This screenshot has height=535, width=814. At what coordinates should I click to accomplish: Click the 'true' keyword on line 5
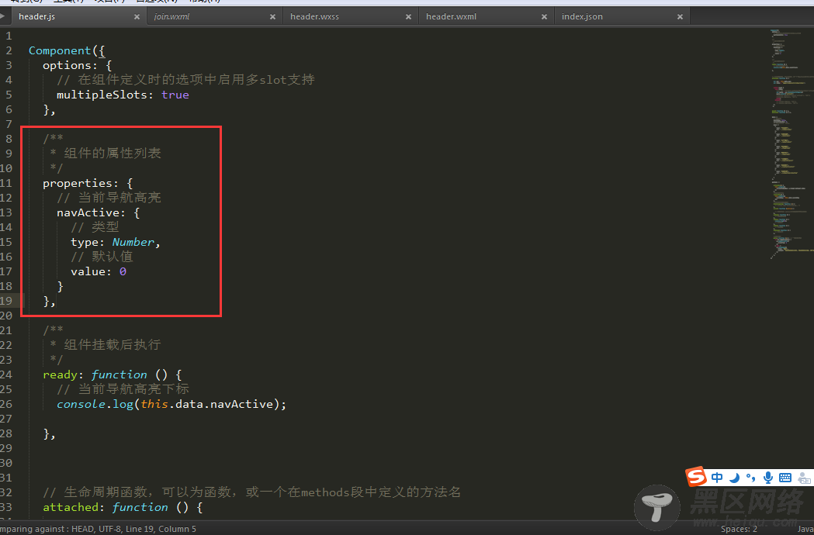click(x=175, y=95)
